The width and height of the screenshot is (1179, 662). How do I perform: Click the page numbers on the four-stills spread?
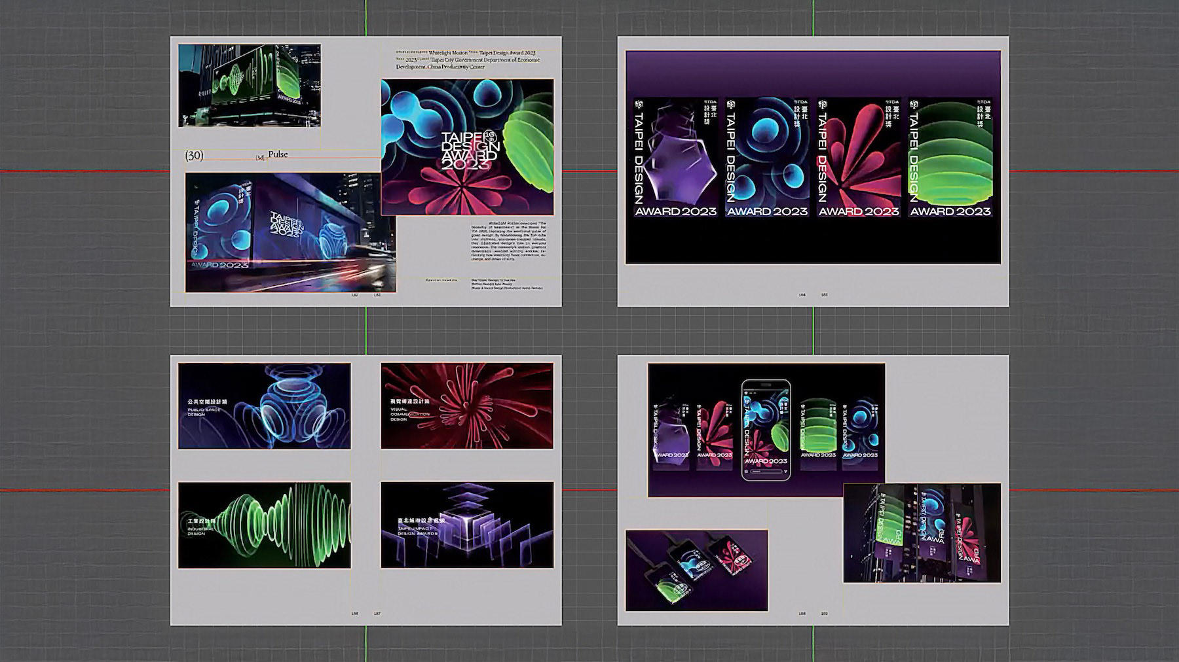[x=366, y=614]
